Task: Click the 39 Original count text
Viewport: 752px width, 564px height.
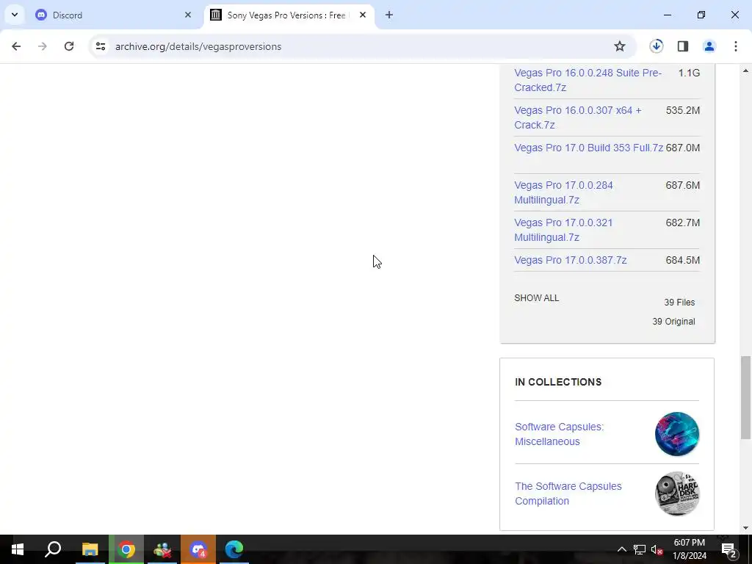Action: click(x=673, y=322)
